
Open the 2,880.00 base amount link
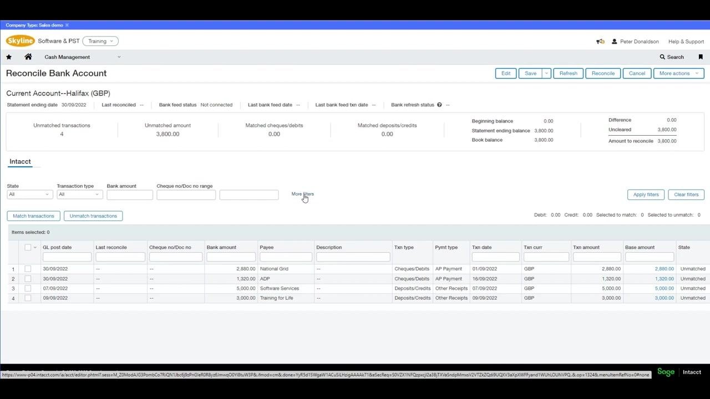point(665,269)
